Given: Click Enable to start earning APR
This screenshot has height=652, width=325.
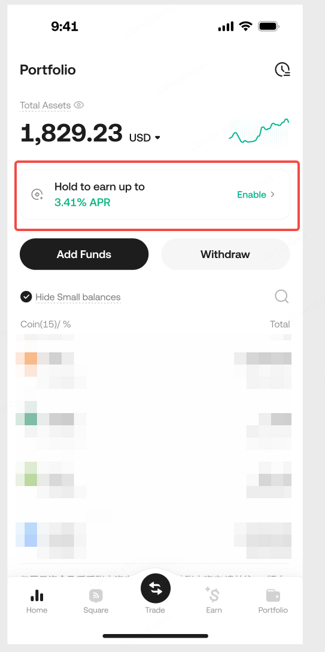Looking at the screenshot, I should 251,194.
